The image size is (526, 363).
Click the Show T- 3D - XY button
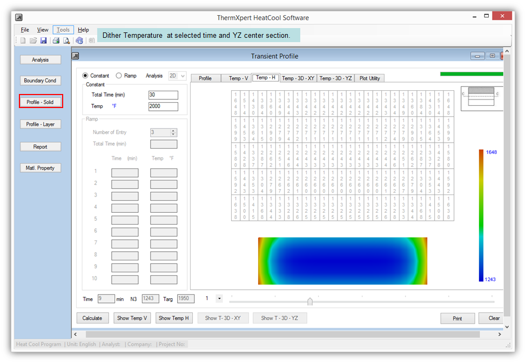[x=222, y=318]
